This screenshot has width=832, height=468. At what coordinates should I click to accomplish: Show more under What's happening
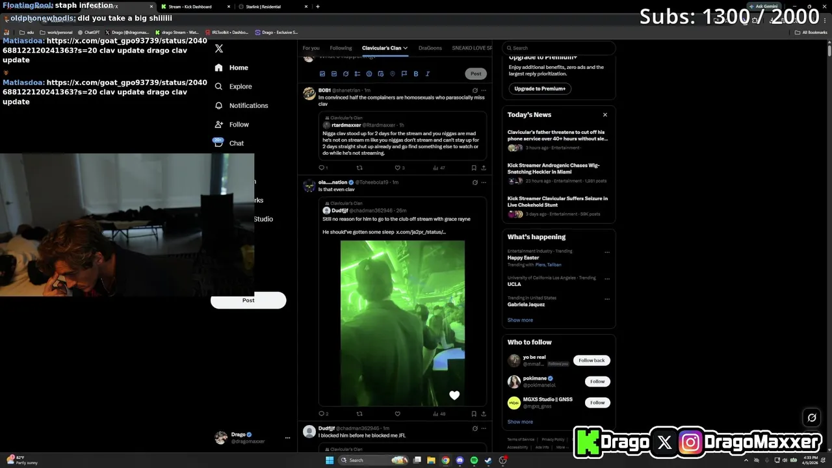coord(520,320)
